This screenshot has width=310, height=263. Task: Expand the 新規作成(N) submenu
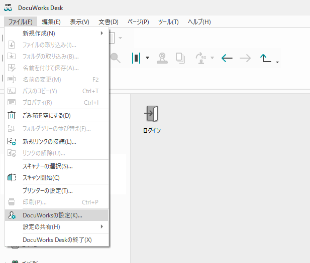point(57,34)
